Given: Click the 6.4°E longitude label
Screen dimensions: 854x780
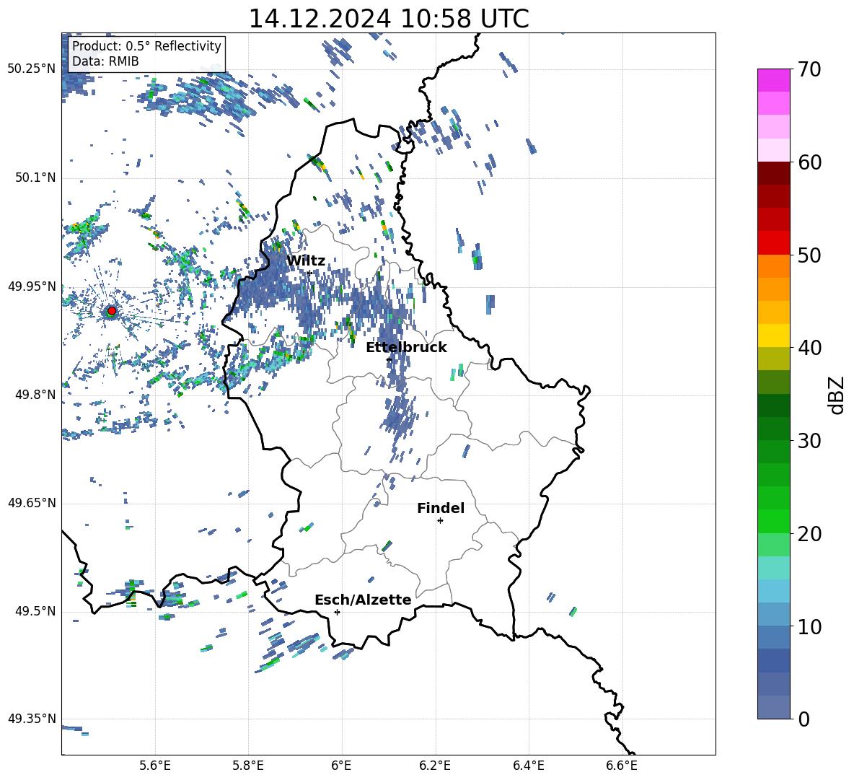Looking at the screenshot, I should (x=529, y=766).
